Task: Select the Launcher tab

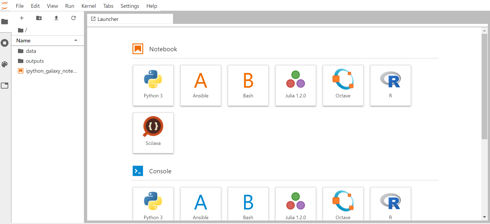Action: (x=130, y=19)
